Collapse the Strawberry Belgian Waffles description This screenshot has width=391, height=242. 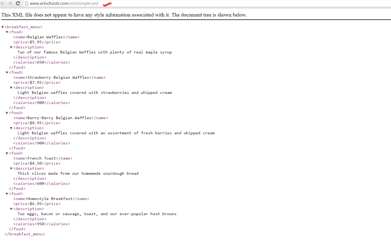(11, 87)
